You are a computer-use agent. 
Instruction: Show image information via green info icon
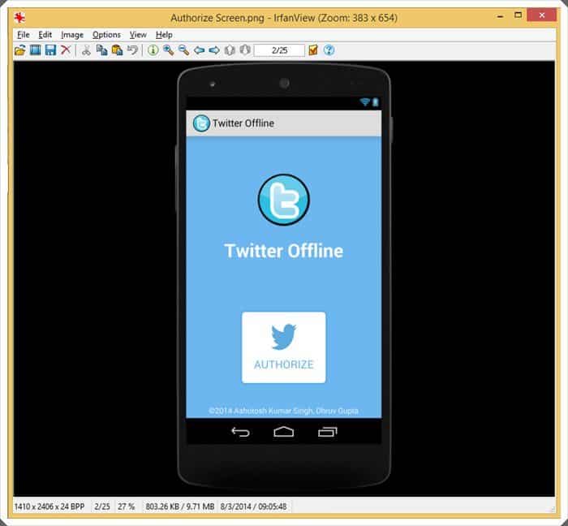click(153, 50)
